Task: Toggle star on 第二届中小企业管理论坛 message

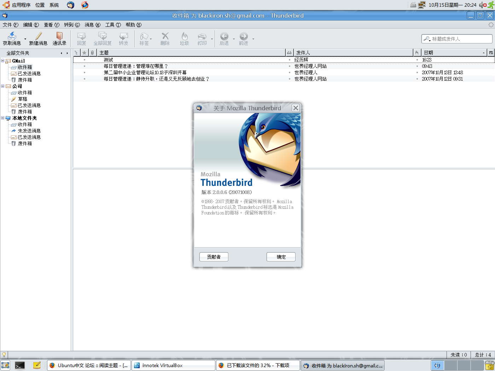Action: click(x=84, y=72)
